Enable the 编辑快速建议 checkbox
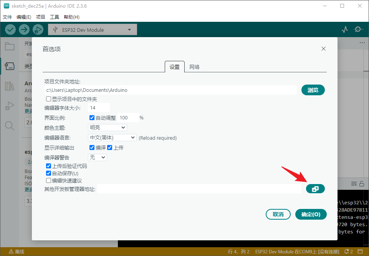369x256 pixels. (48, 180)
